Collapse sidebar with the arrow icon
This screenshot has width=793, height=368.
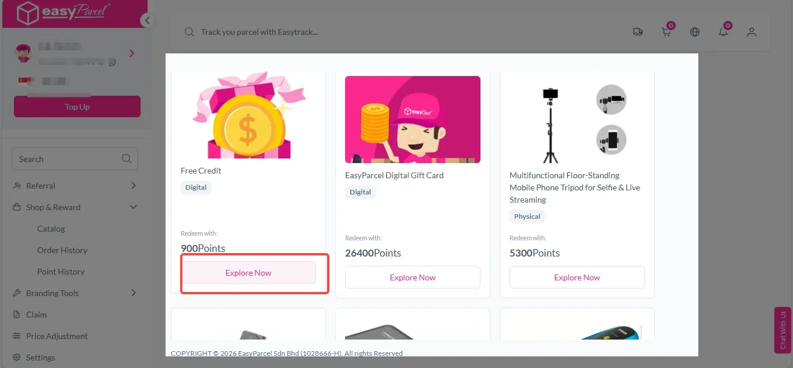[x=147, y=20]
